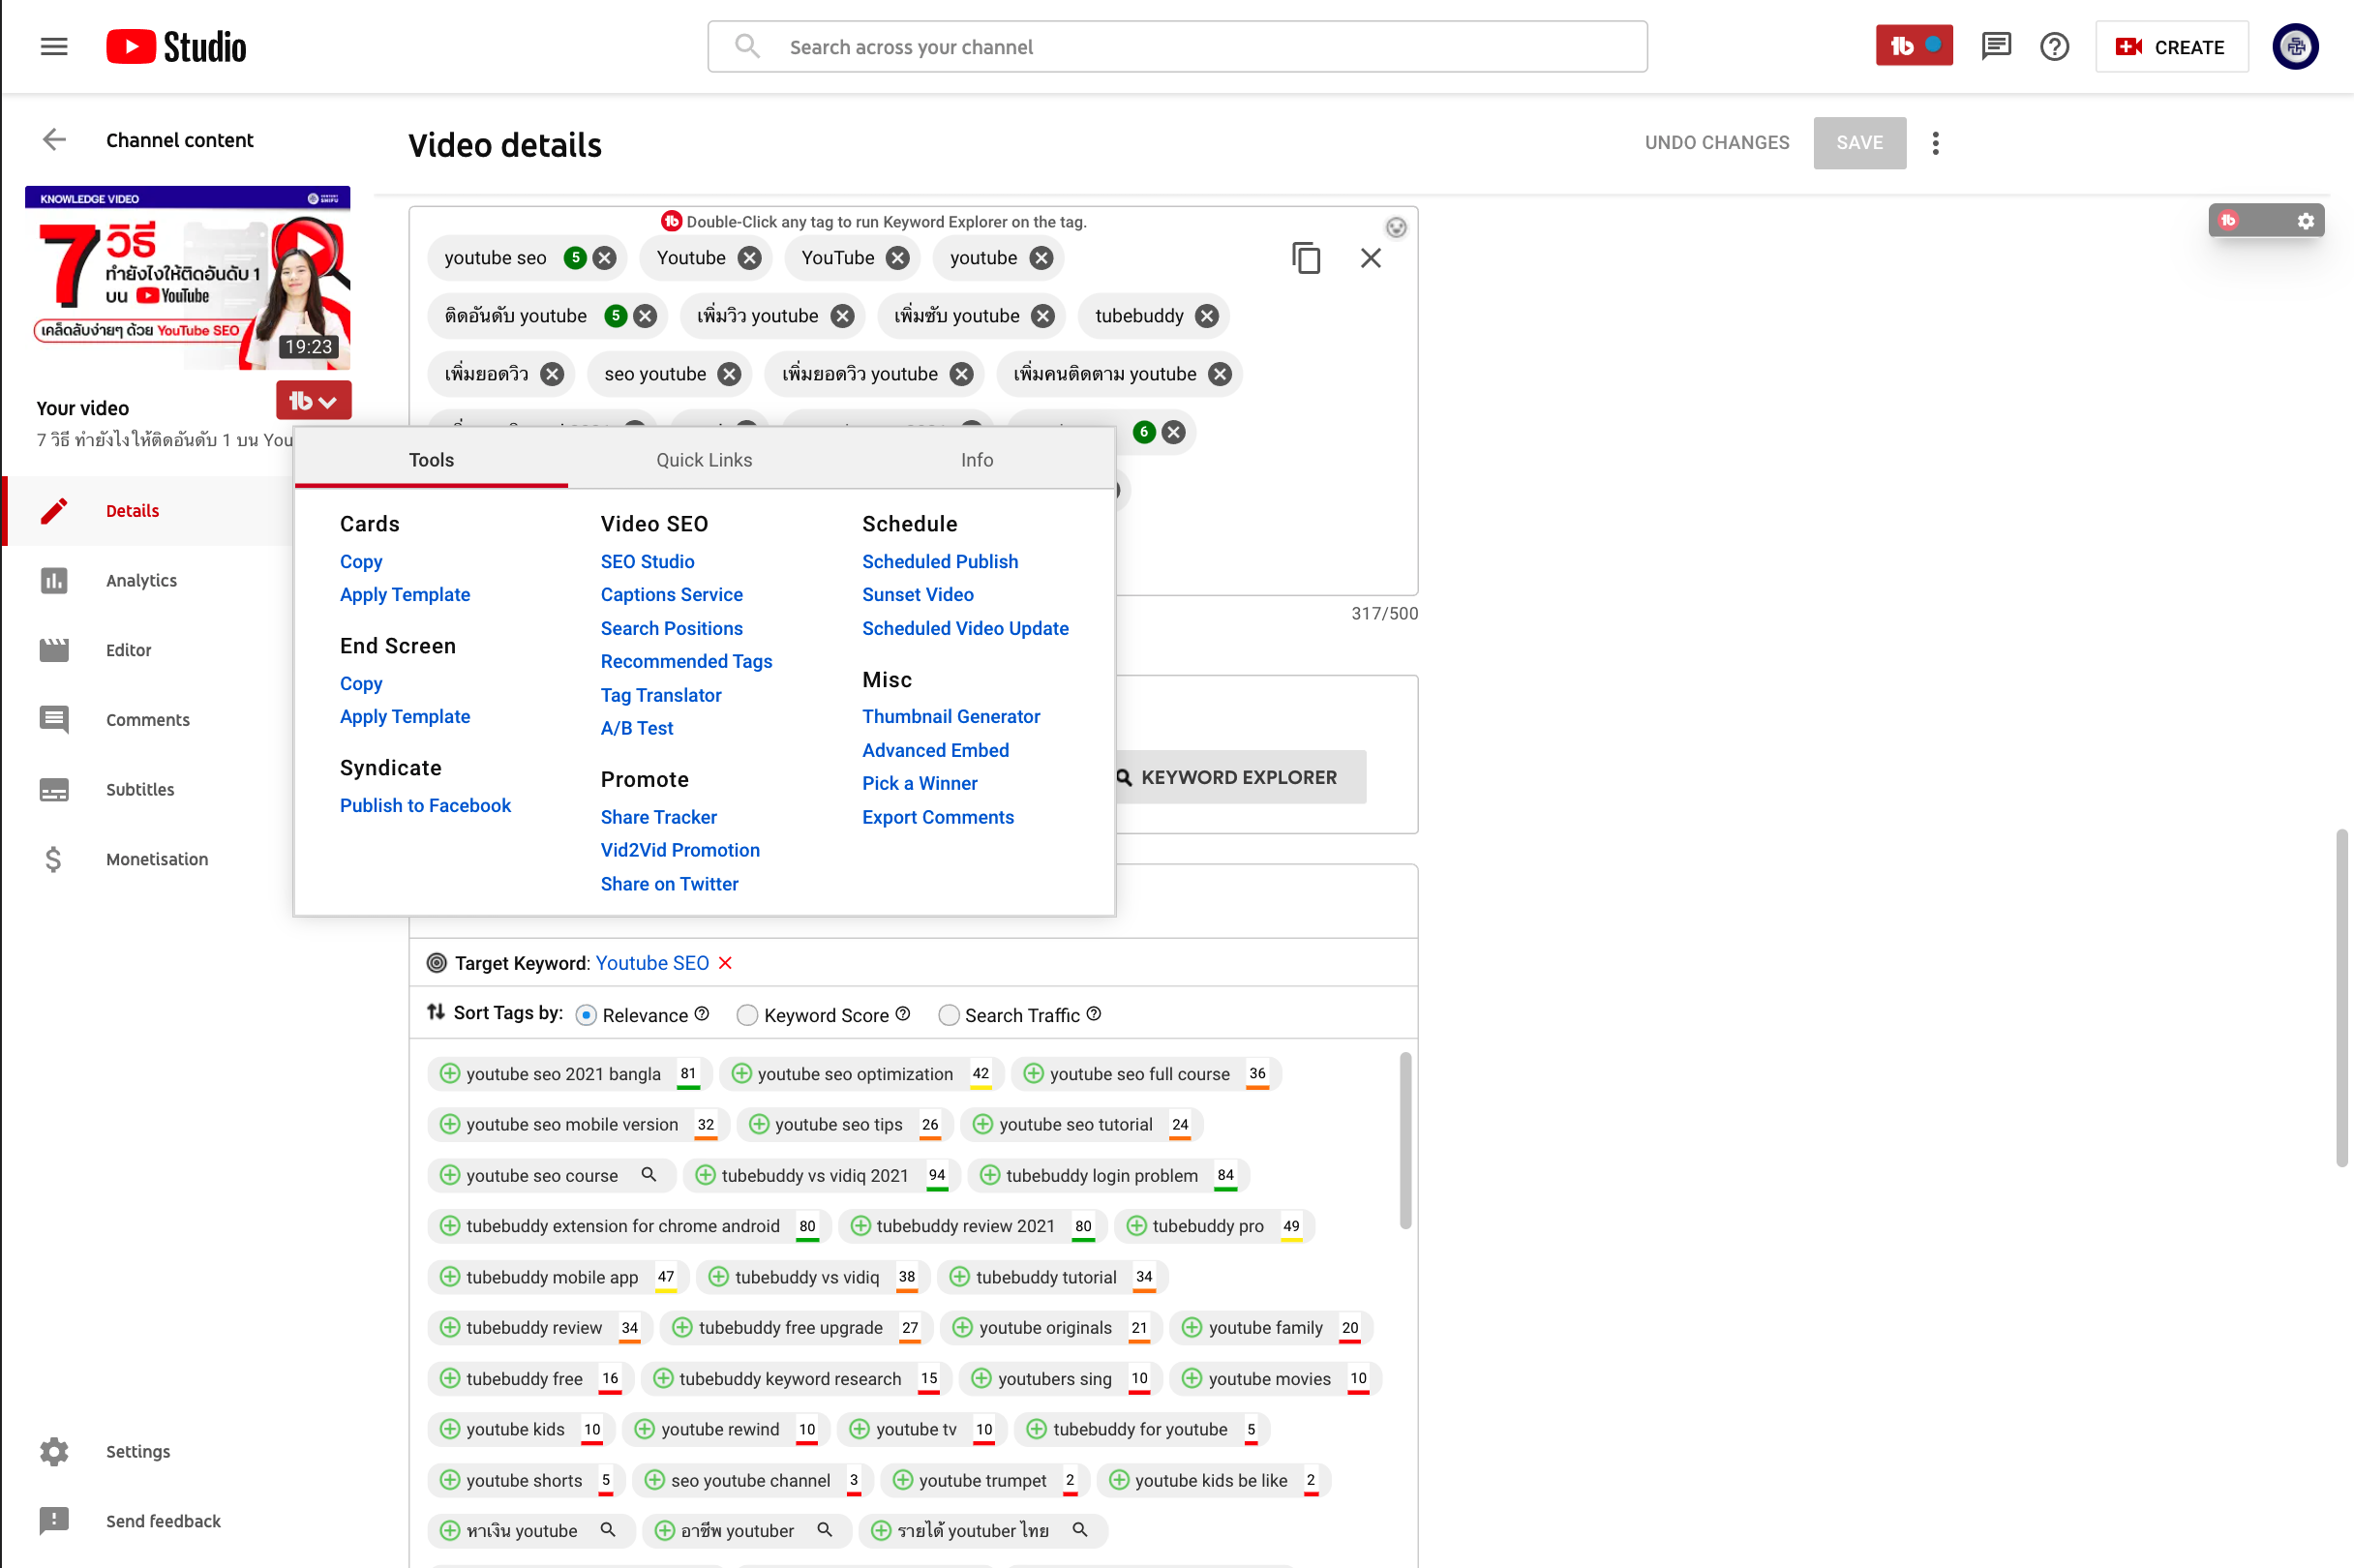2354x1568 pixels.
Task: Search keyword for 'youtube seo course' tag
Action: (x=648, y=1174)
